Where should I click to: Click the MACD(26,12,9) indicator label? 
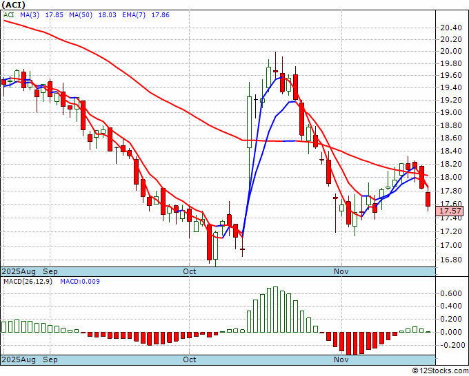click(28, 282)
